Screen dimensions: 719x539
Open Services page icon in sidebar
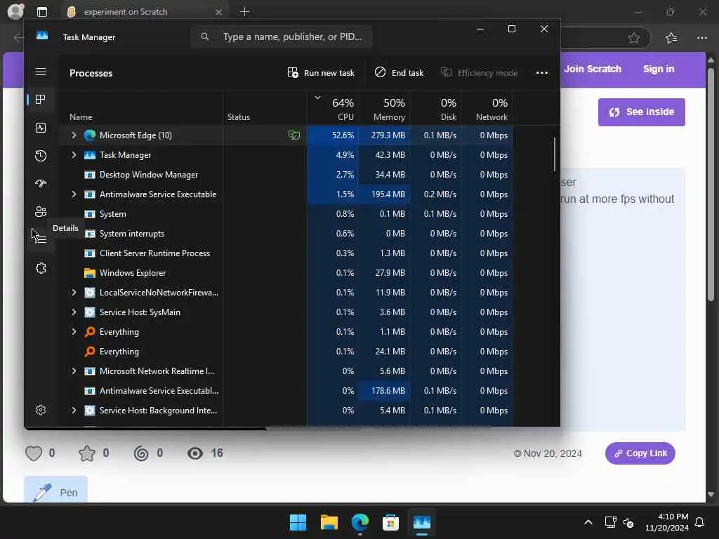pyautogui.click(x=41, y=268)
